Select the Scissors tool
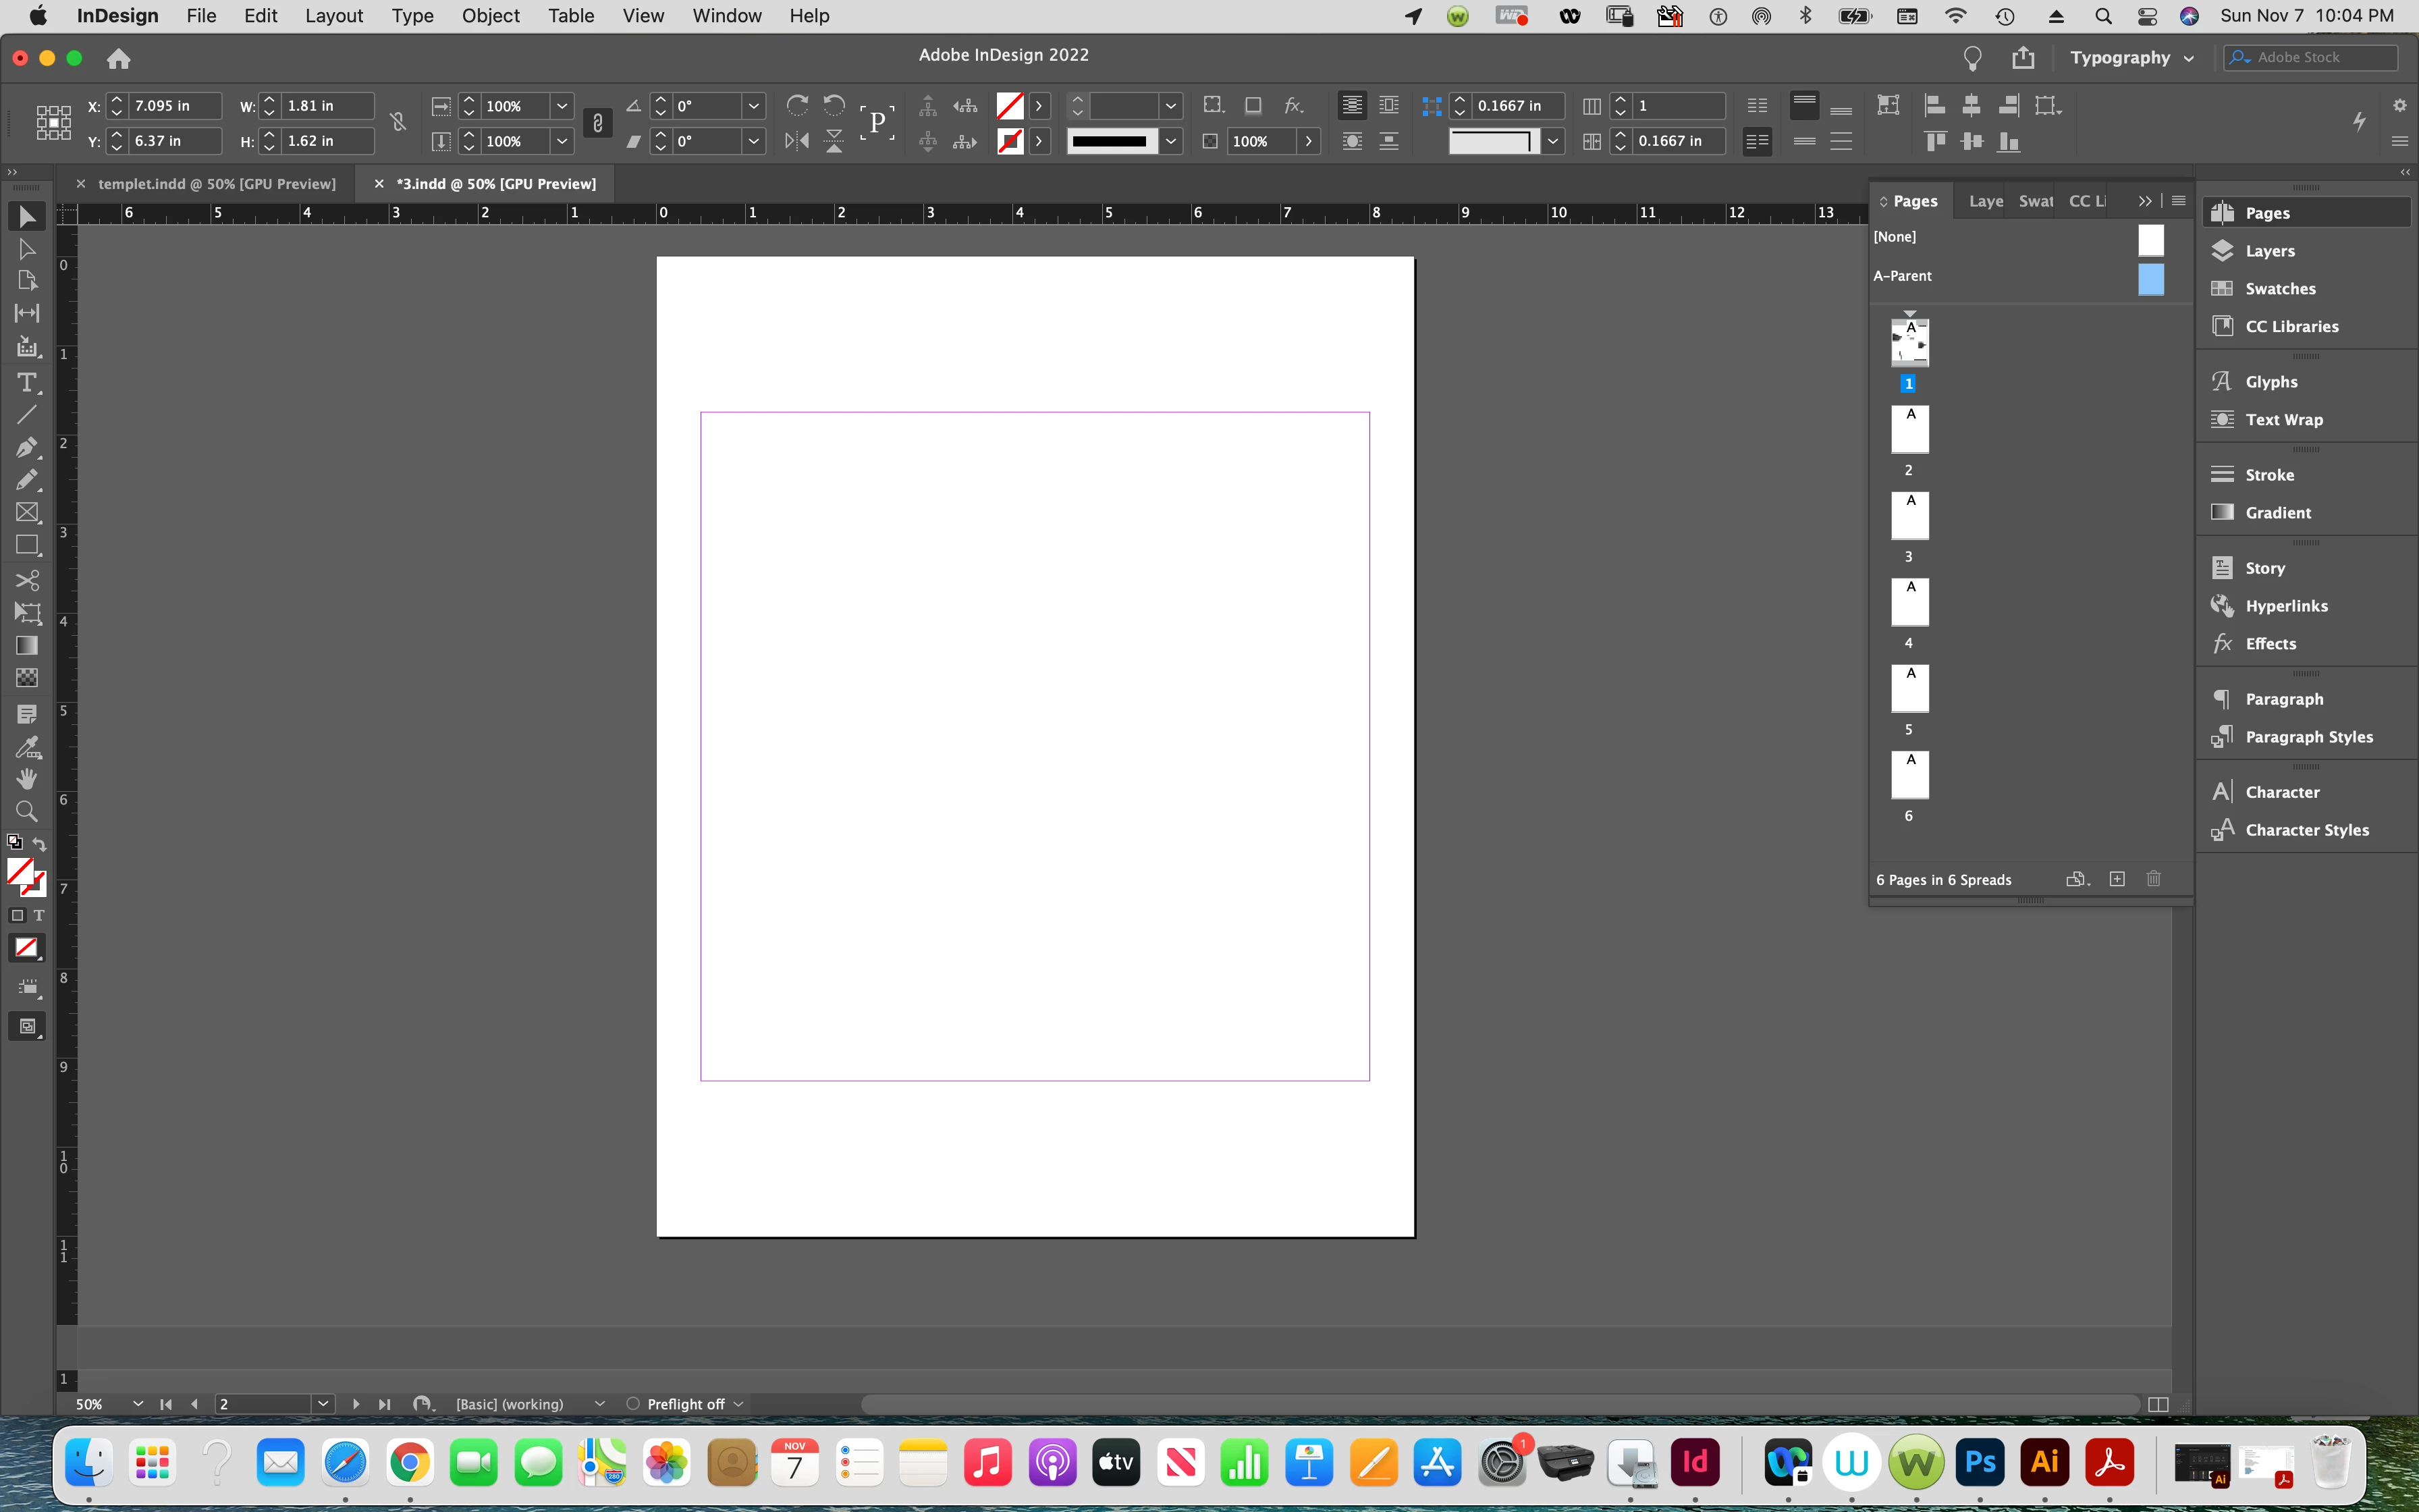Image resolution: width=2419 pixels, height=1512 pixels. [27, 580]
